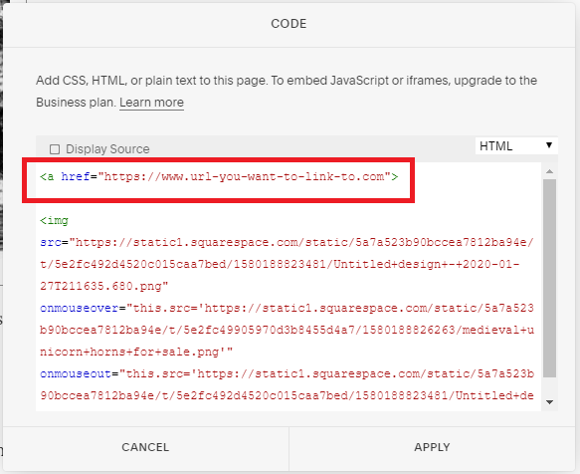The height and width of the screenshot is (474, 580).
Task: Click the opening img tag line
Action: pyautogui.click(x=54, y=221)
